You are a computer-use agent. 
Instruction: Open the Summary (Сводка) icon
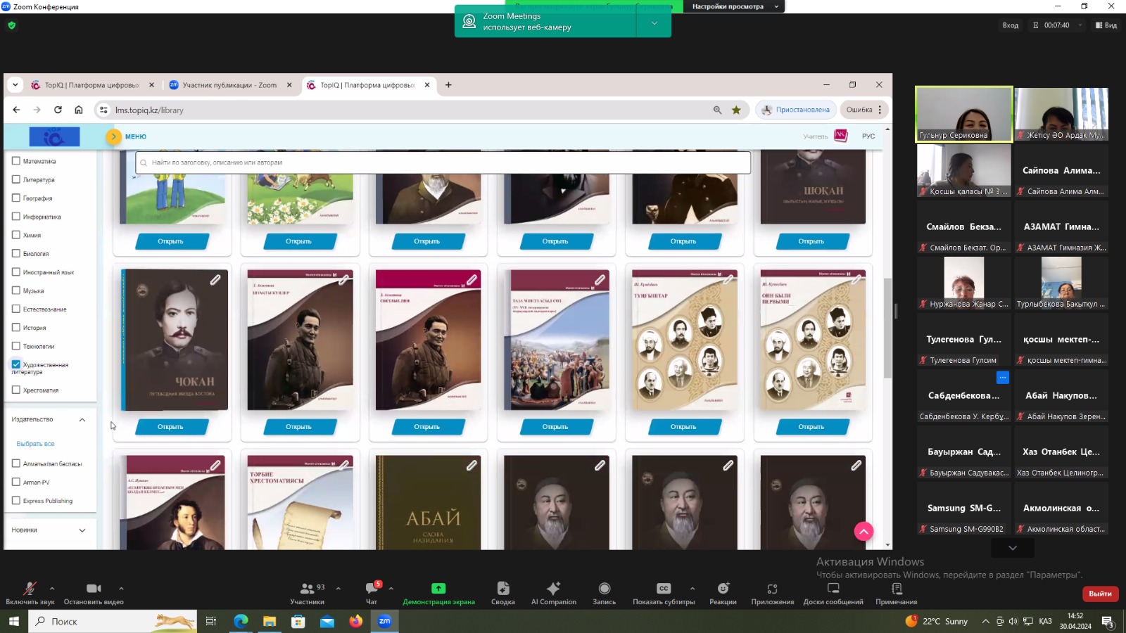502,589
